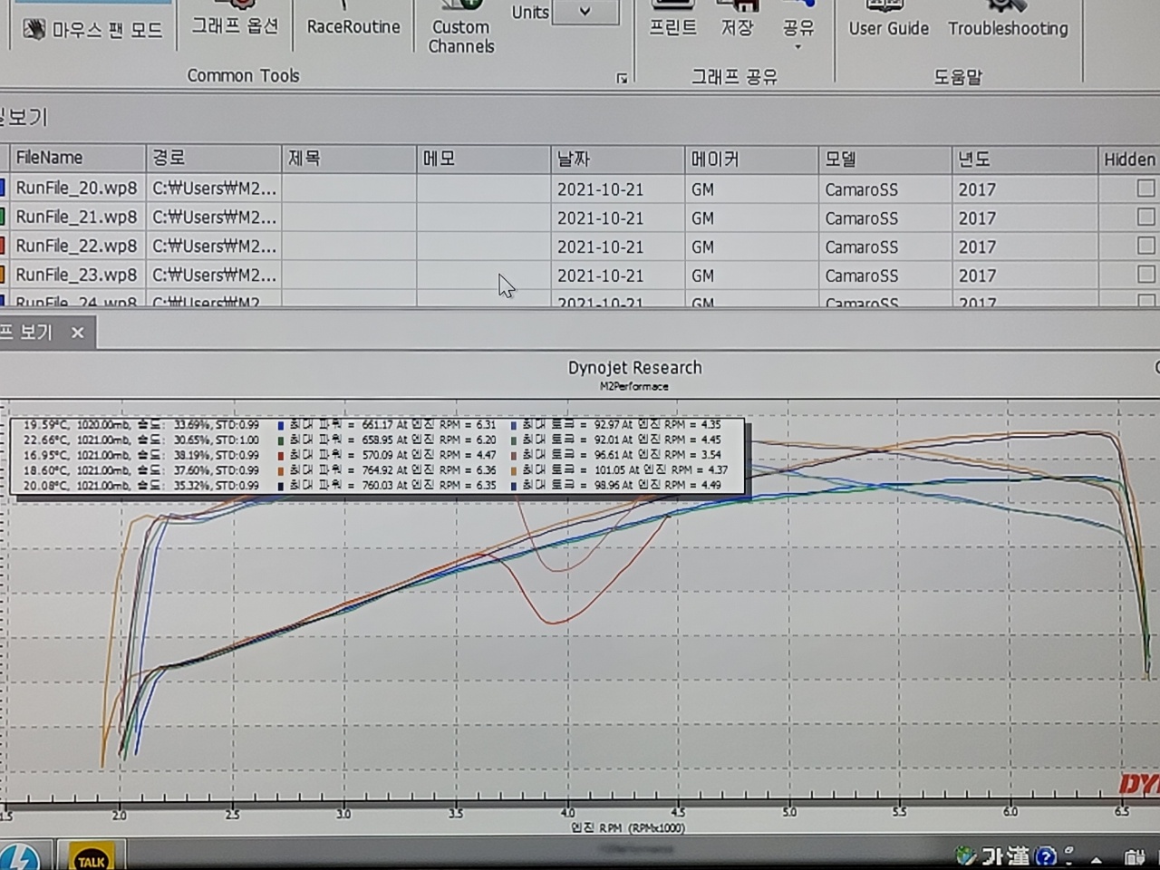1160x870 pixels.
Task: Click the Common Tools dialog launcher icon
Action: pos(622,79)
